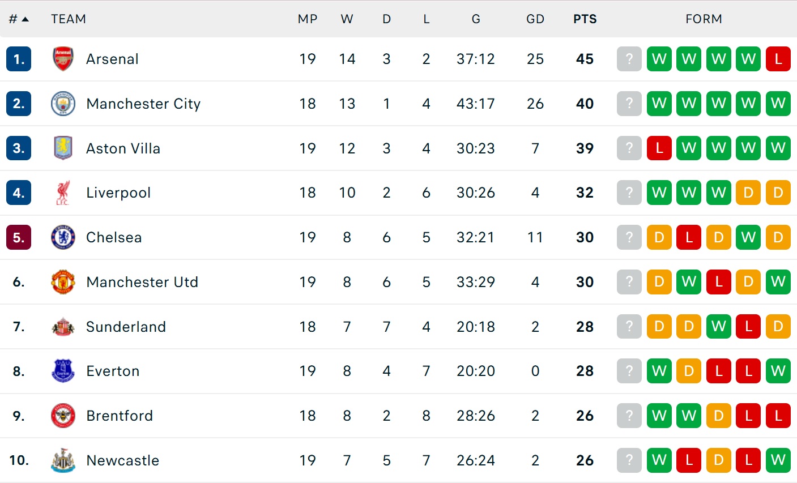Click the Brentford bee crest icon
The image size is (797, 483).
63,416
